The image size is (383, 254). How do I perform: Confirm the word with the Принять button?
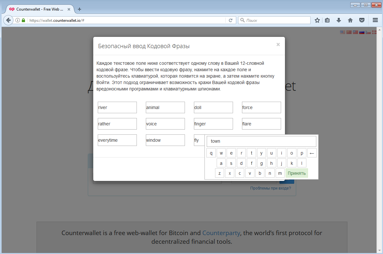coord(297,173)
